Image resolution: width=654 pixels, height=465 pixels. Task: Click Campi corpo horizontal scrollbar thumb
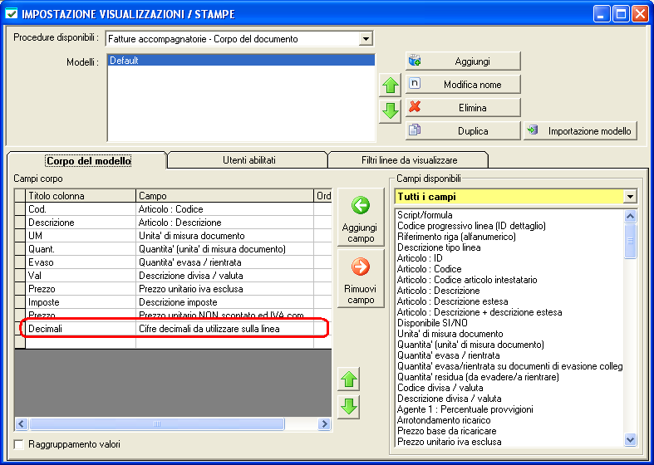157,424
